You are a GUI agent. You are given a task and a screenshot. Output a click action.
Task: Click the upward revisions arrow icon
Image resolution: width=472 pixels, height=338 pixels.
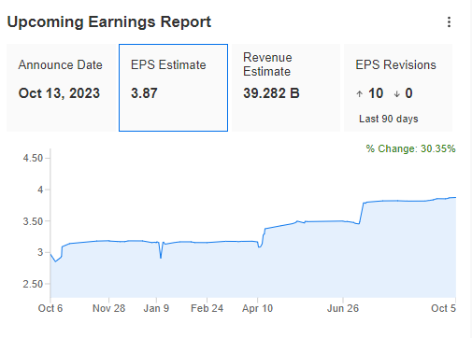(x=360, y=93)
